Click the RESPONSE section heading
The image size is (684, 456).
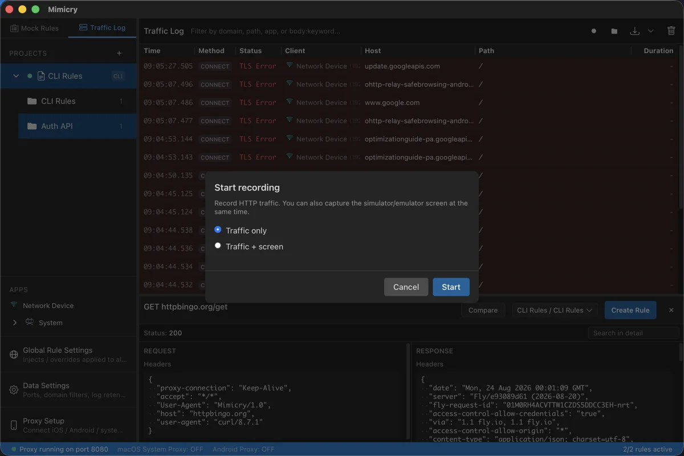pyautogui.click(x=434, y=351)
